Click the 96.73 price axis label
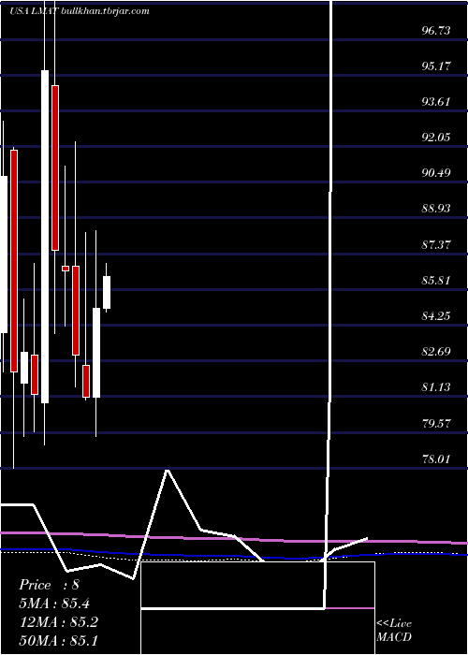This screenshot has width=468, height=655. (436, 31)
